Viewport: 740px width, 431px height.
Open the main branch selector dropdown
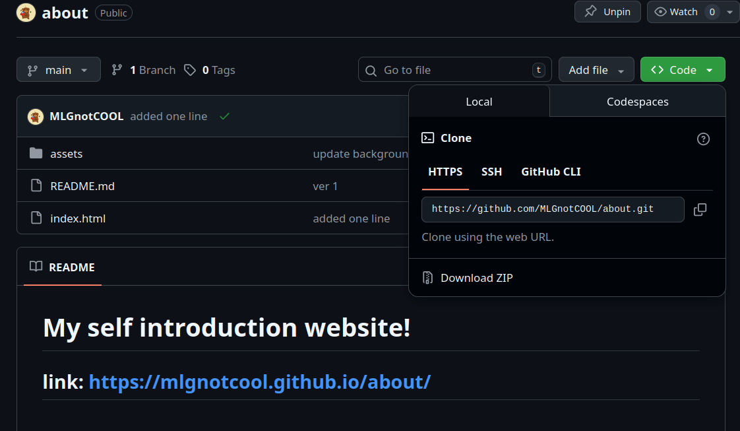tap(59, 69)
